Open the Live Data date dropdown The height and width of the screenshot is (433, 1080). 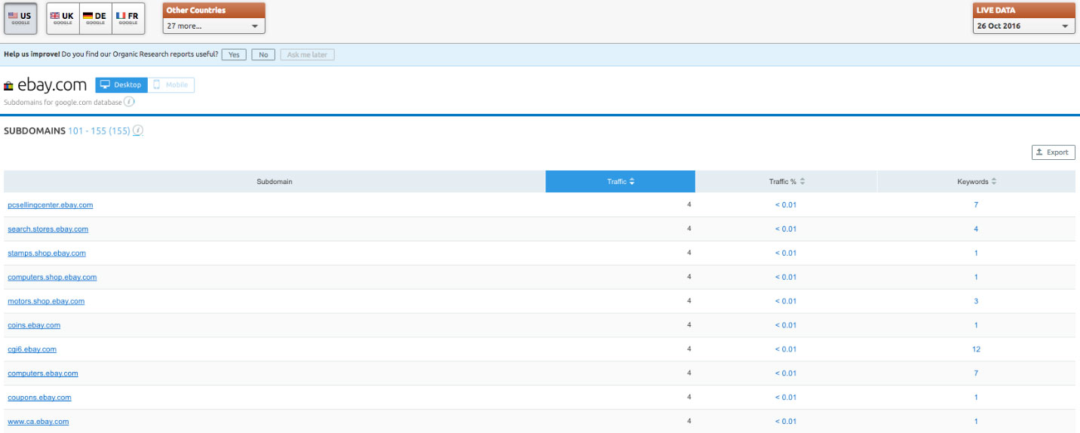(x=1023, y=26)
